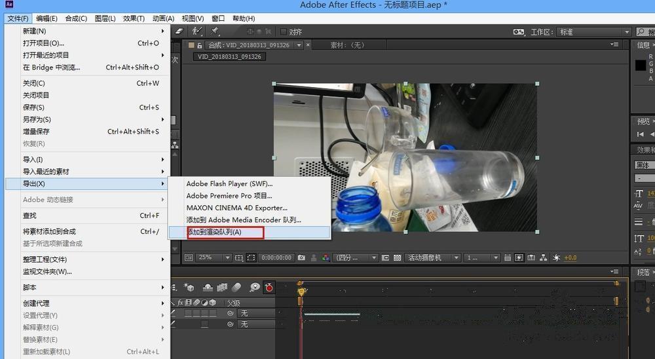Toggle the Fast Previews lightning icon

pyautogui.click(x=519, y=258)
